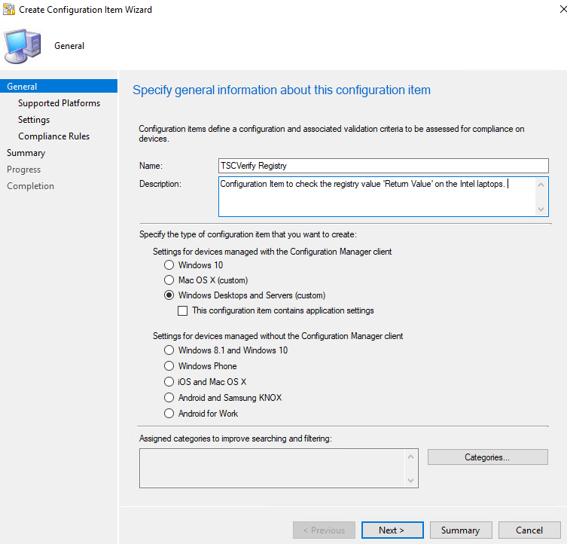Select the Android for Work option
The height and width of the screenshot is (544, 567).
pyautogui.click(x=169, y=414)
